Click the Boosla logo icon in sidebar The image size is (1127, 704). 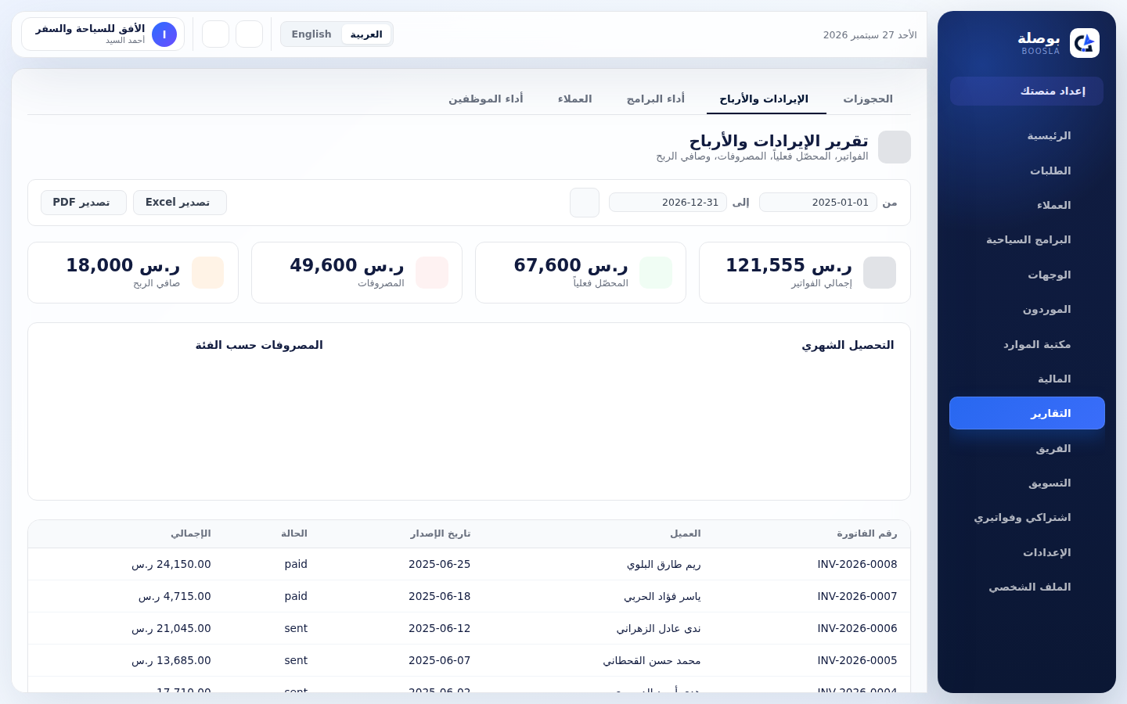pos(1084,43)
